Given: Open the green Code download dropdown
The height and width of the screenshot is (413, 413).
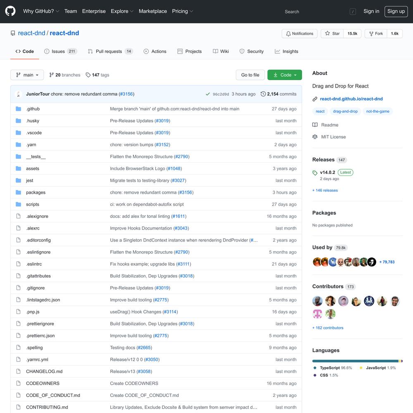Looking at the screenshot, I should point(285,75).
